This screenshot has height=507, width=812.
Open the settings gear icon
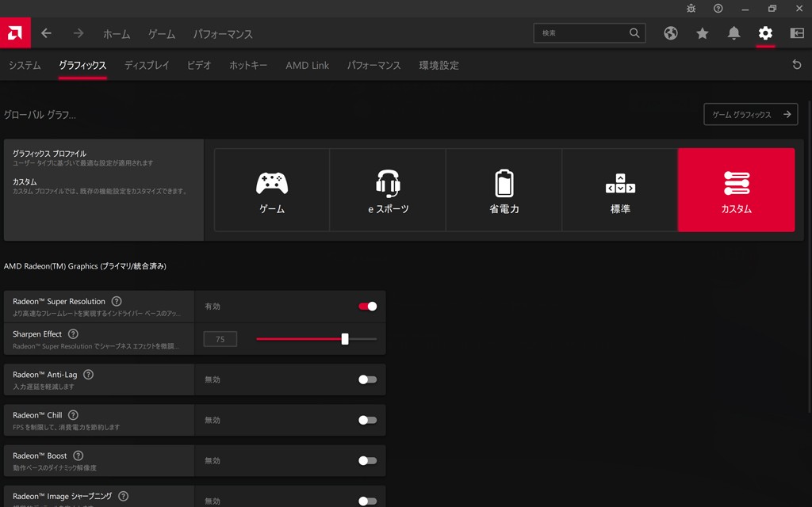pos(765,33)
